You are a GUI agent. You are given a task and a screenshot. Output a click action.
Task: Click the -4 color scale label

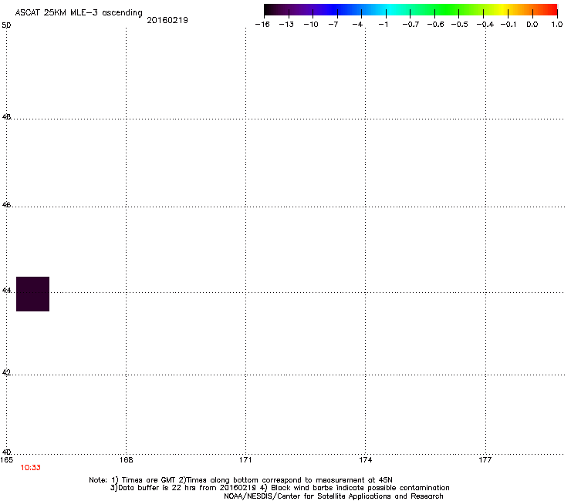357,25
